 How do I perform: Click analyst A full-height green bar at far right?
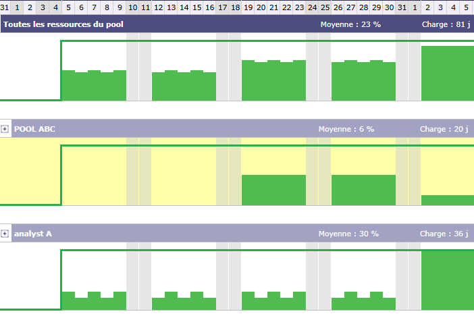[x=447, y=280]
